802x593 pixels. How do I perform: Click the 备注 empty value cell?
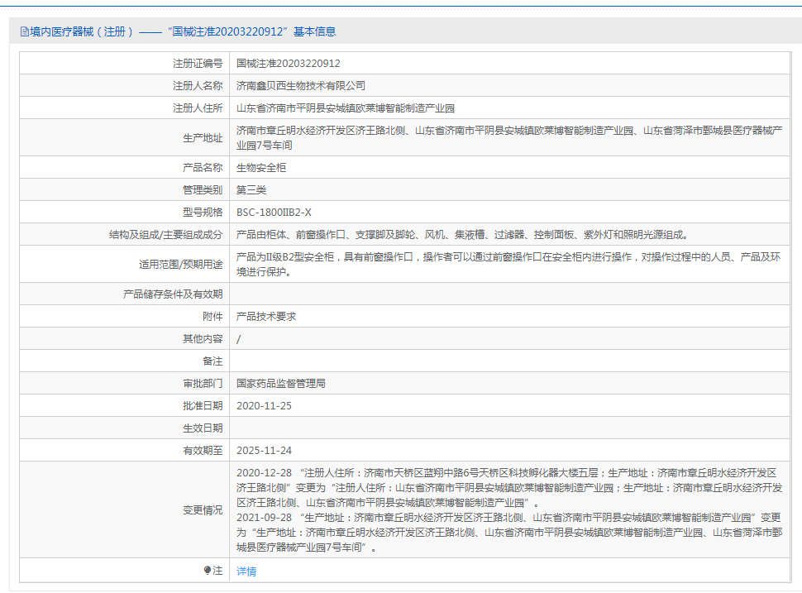[413, 361]
